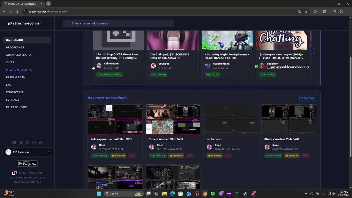The width and height of the screenshot is (352, 198).
Task: Open a new browser tab with plus
Action: point(48,4)
